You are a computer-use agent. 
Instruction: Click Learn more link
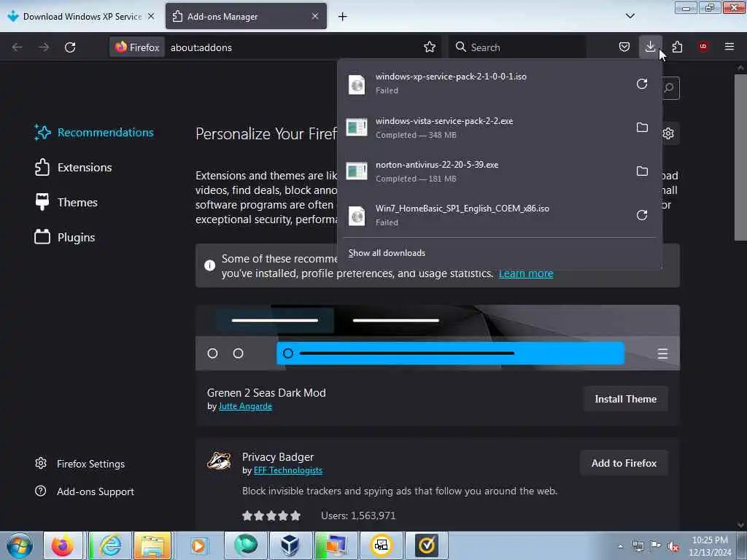(526, 273)
